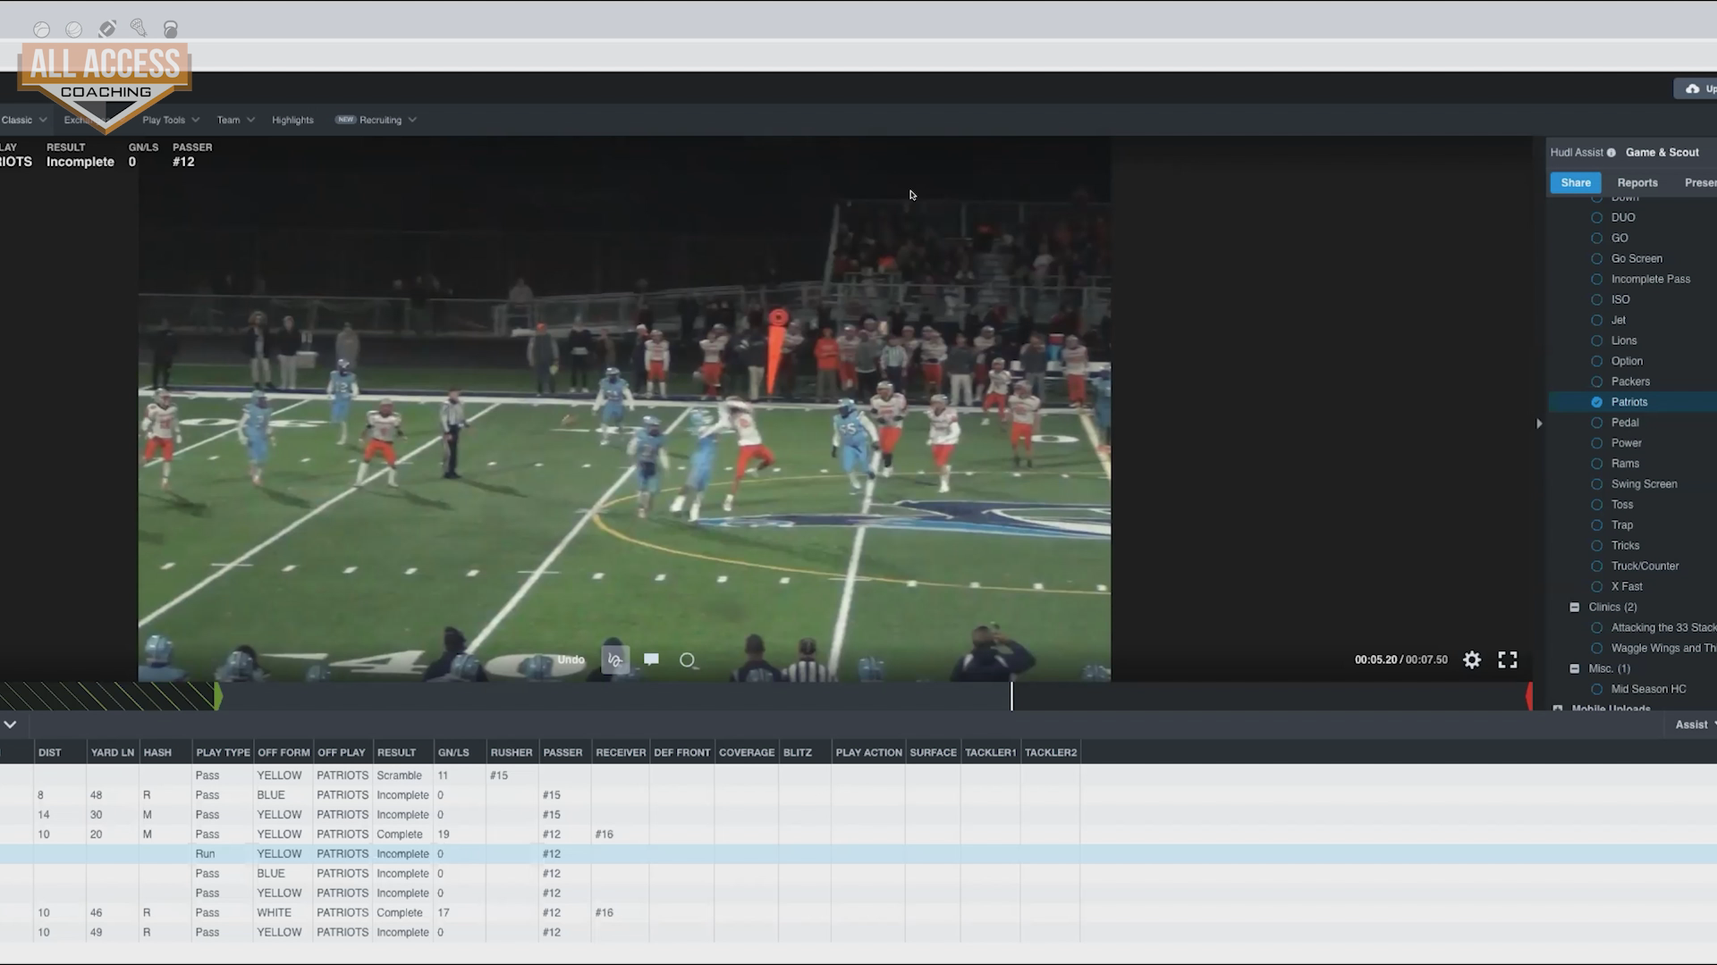Select the Rams playlist
Screen dimensions: 1717x965
tap(1596, 465)
